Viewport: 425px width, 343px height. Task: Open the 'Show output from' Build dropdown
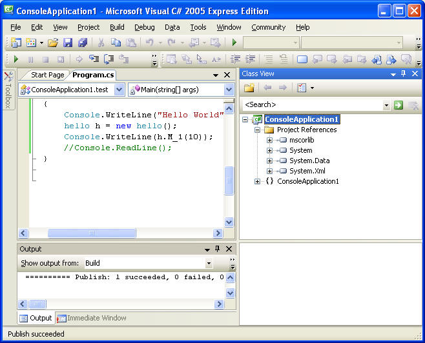[x=209, y=263]
